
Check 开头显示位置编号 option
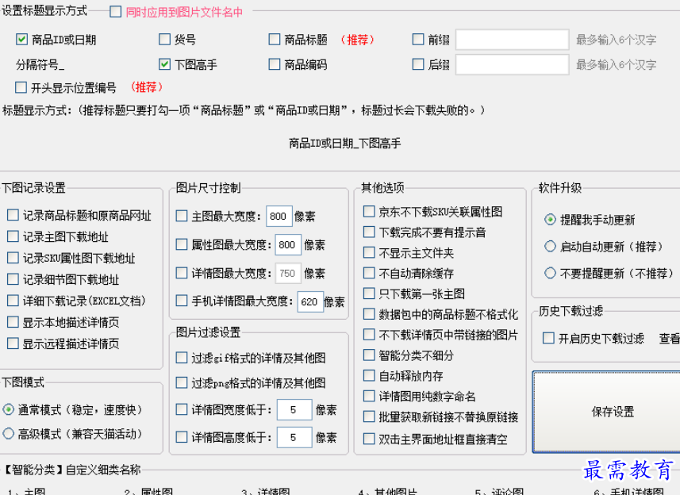click(21, 87)
